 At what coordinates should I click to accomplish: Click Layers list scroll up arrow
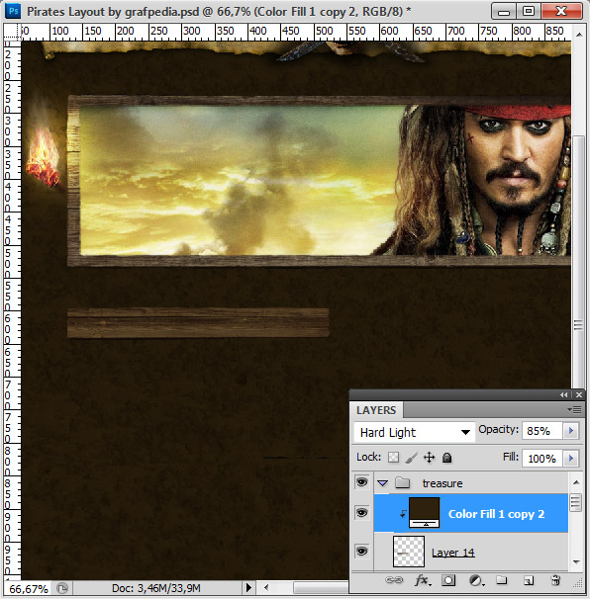coord(576,482)
